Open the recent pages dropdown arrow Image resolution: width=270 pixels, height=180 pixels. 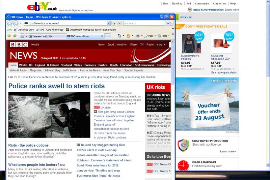(x=20, y=23)
